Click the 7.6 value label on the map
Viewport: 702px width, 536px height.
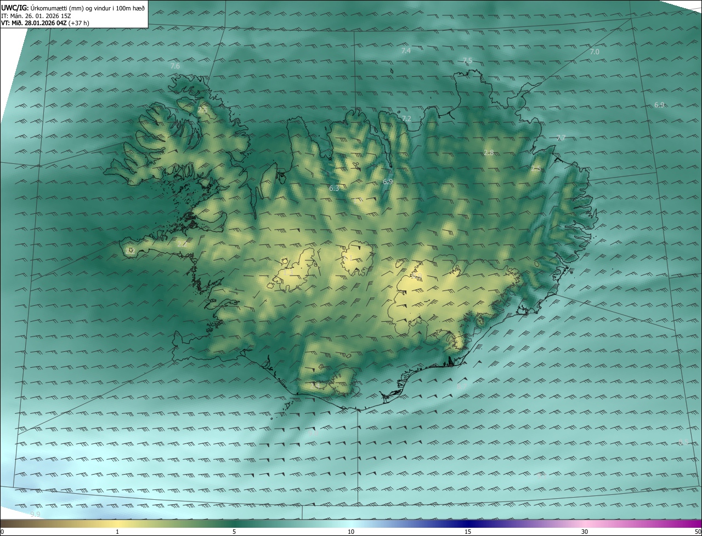point(175,66)
